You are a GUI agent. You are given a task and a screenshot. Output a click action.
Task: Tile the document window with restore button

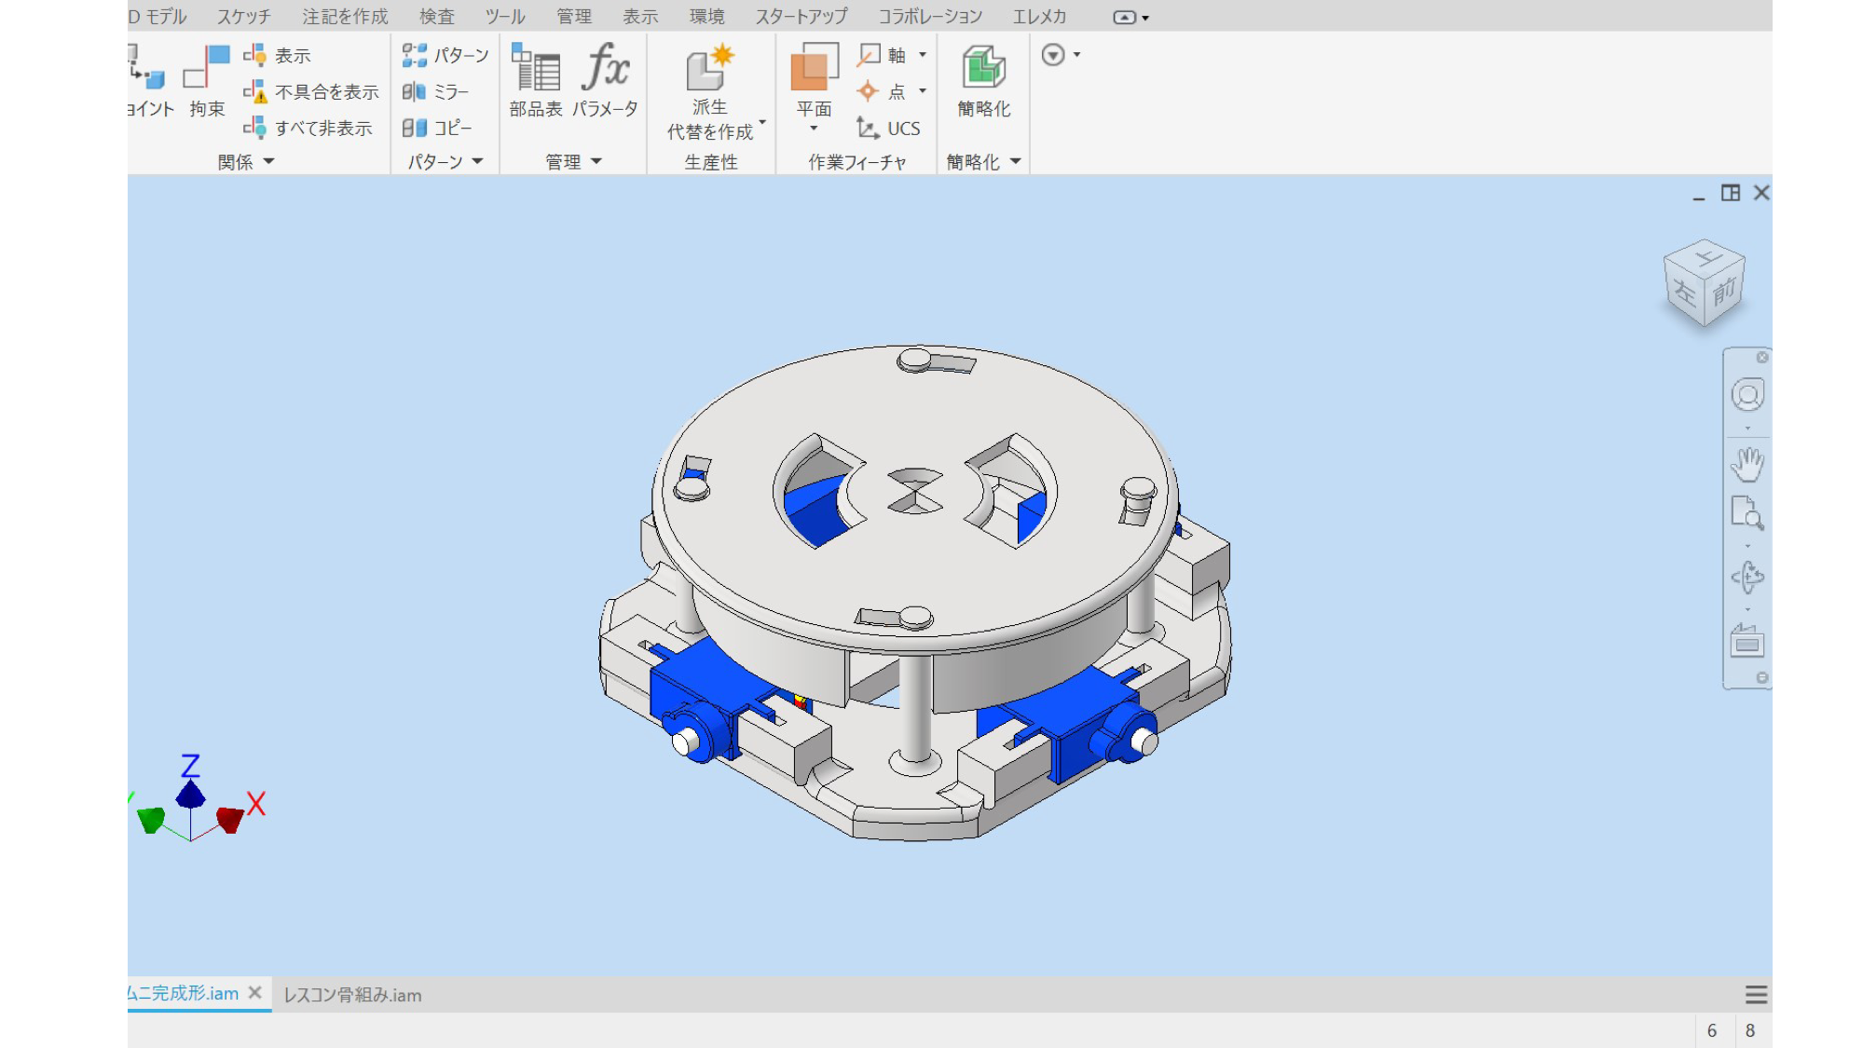click(1731, 193)
